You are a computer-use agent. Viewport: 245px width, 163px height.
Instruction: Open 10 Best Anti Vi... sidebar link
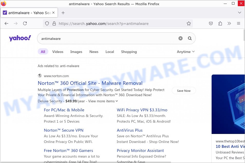230,147
